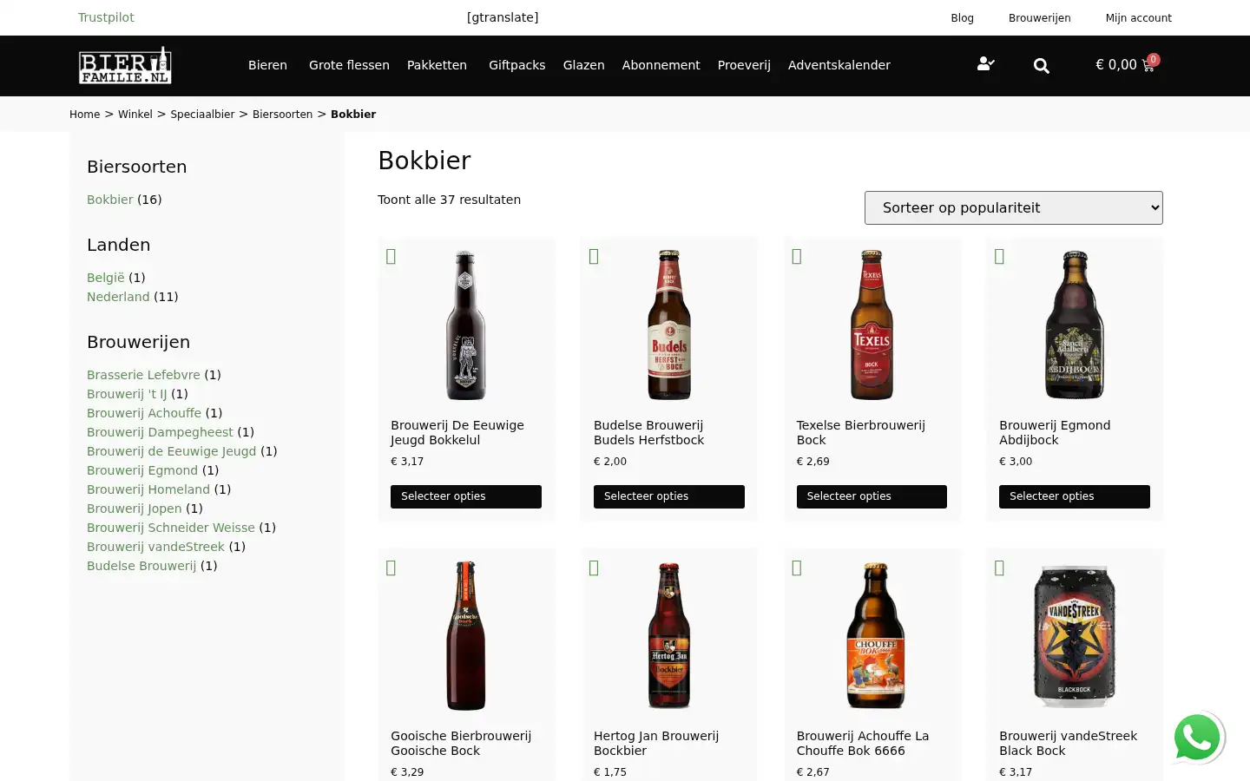Select options for Egmond Abdijbock

coord(1075,496)
